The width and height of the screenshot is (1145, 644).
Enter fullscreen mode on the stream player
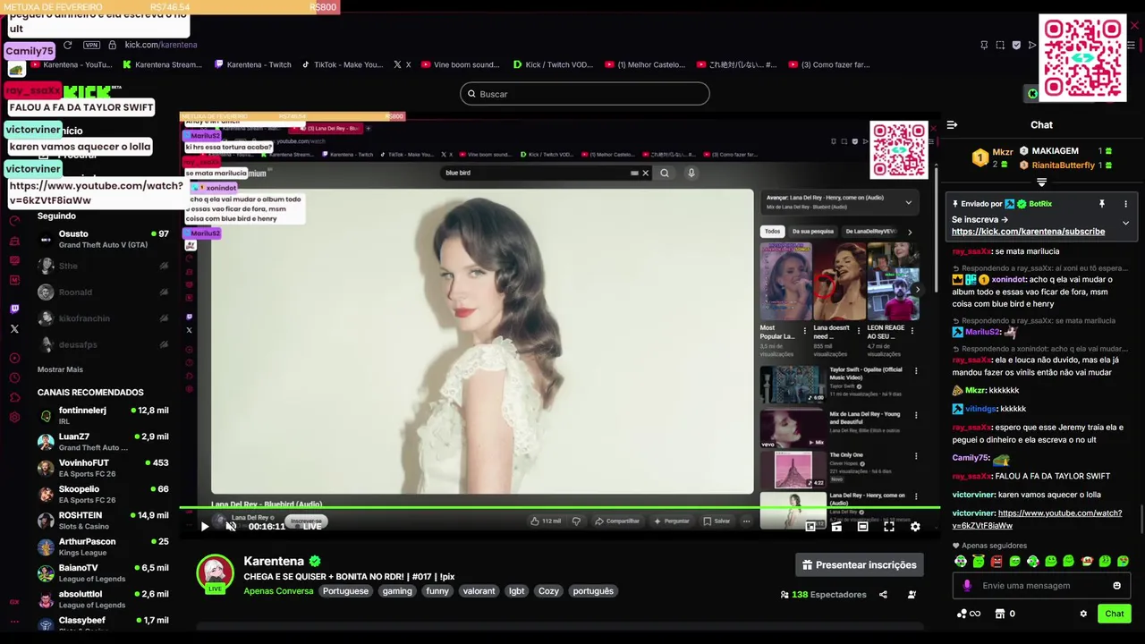889,527
